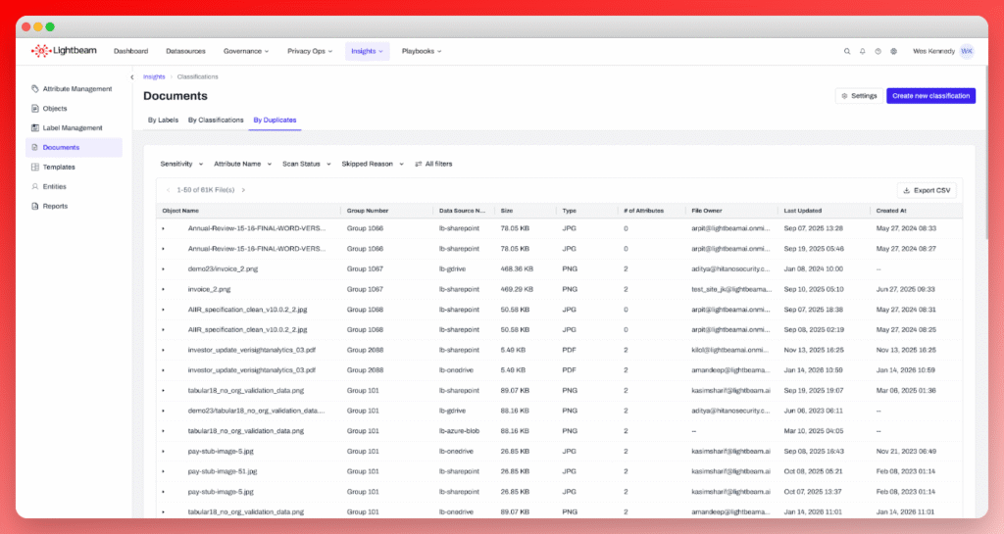Go to Templates in the sidebar
Image resolution: width=1004 pixels, height=534 pixels.
tap(59, 168)
